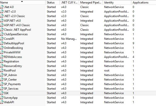Click the Managed Pipeline column header
The image size is (156, 106).
click(91, 2)
